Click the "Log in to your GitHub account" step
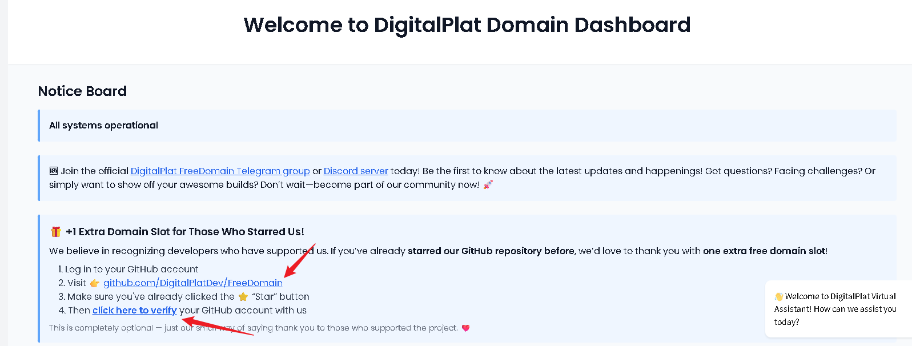This screenshot has height=346, width=912. click(131, 269)
